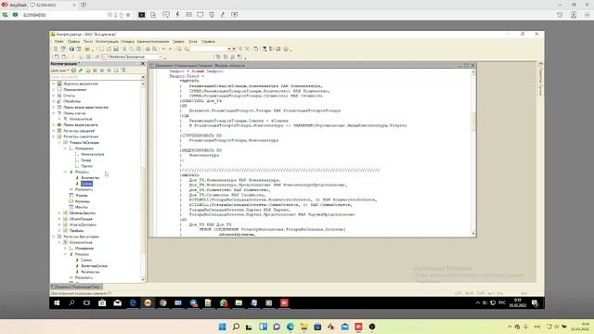Expand the Перечисления node
Image resolution: width=594 pixels, height=334 pixels.
(x=54, y=90)
